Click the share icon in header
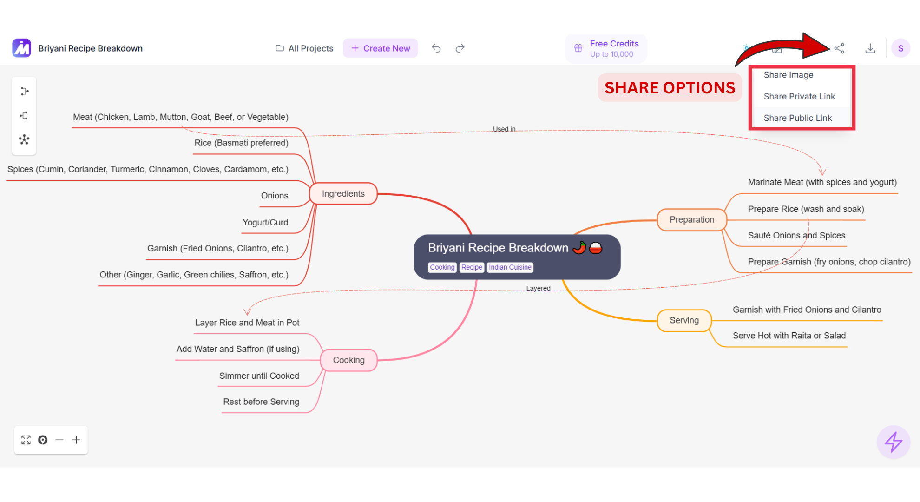 pos(839,48)
